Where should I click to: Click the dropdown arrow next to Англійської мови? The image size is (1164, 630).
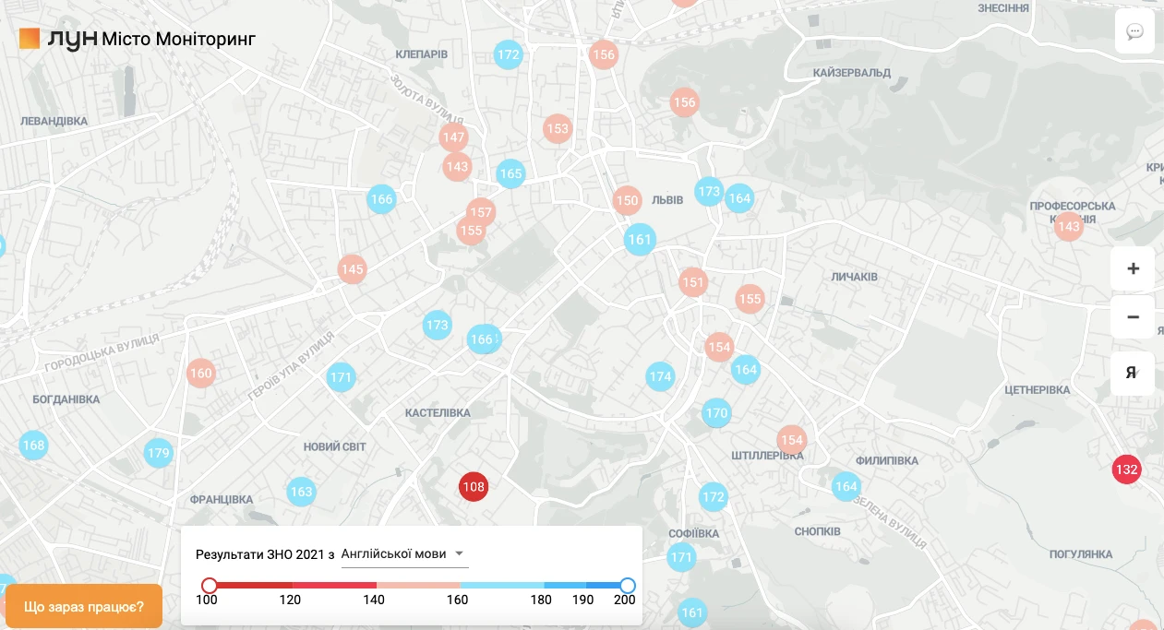460,554
